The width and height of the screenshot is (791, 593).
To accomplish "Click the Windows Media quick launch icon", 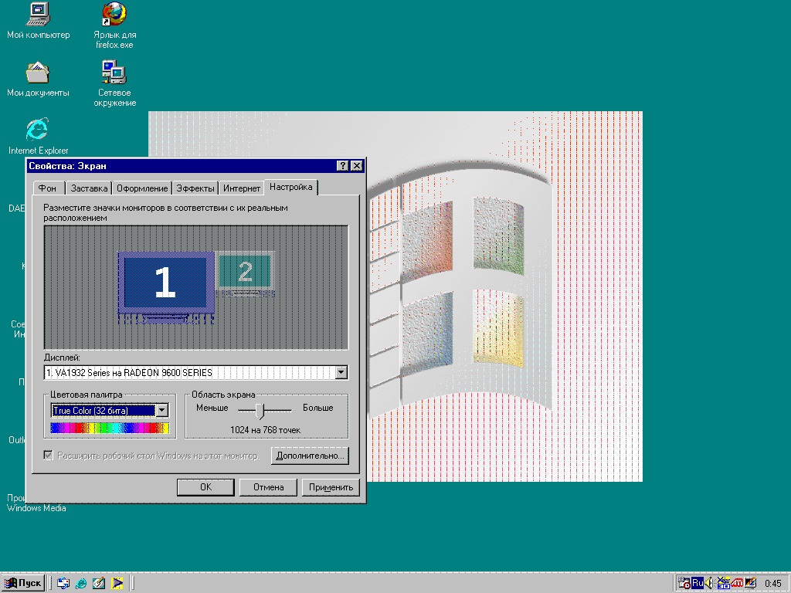I will click(x=117, y=584).
